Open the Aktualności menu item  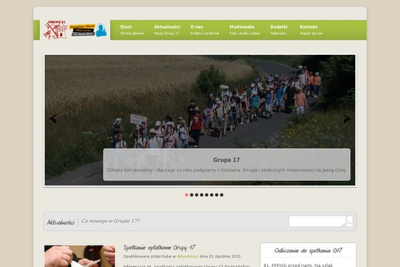pos(167,30)
